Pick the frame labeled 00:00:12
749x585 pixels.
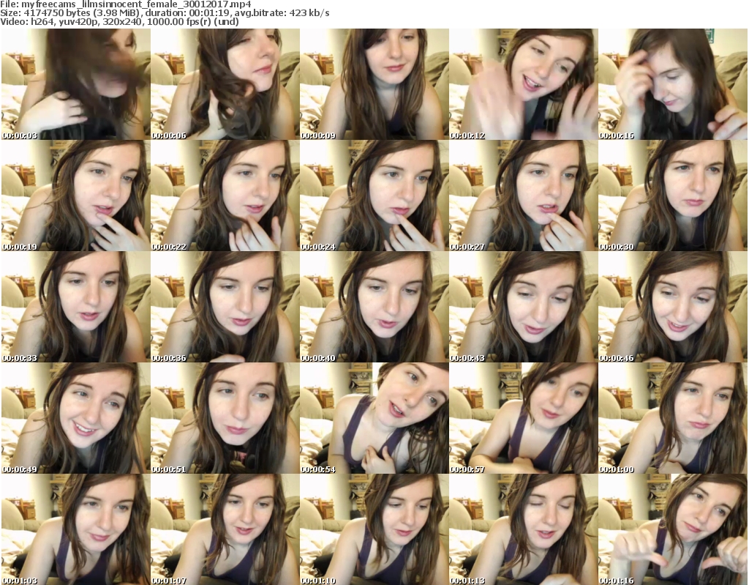[x=524, y=84]
